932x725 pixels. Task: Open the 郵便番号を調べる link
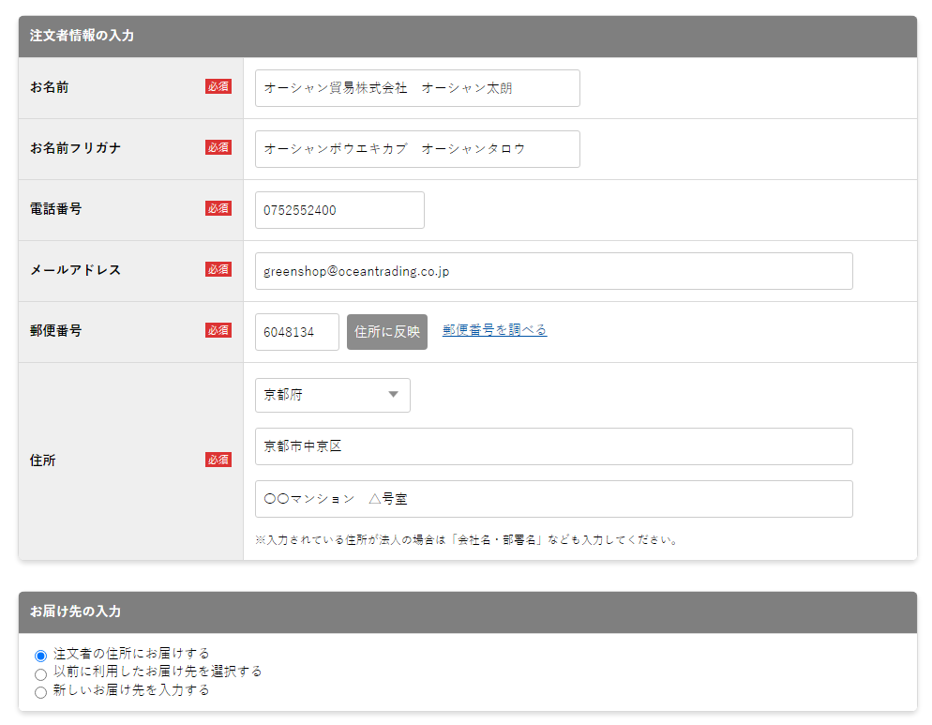coord(494,330)
